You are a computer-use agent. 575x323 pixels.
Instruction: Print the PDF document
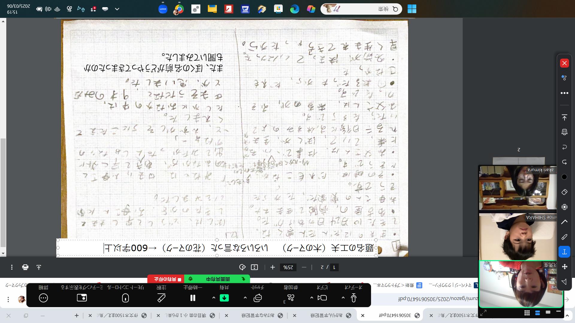[25, 267]
